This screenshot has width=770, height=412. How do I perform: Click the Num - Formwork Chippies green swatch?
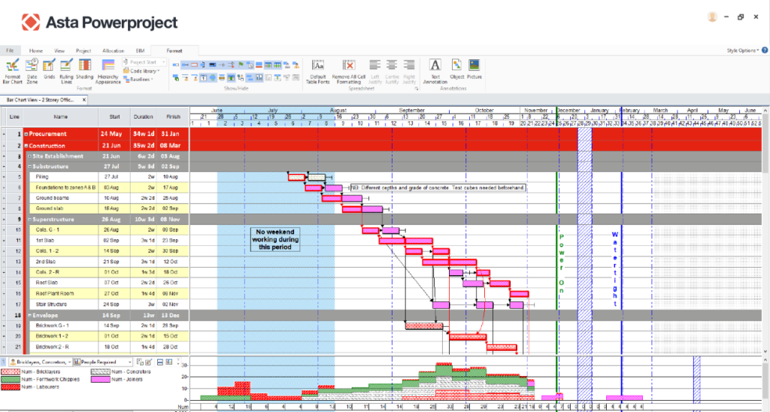pos(10,379)
